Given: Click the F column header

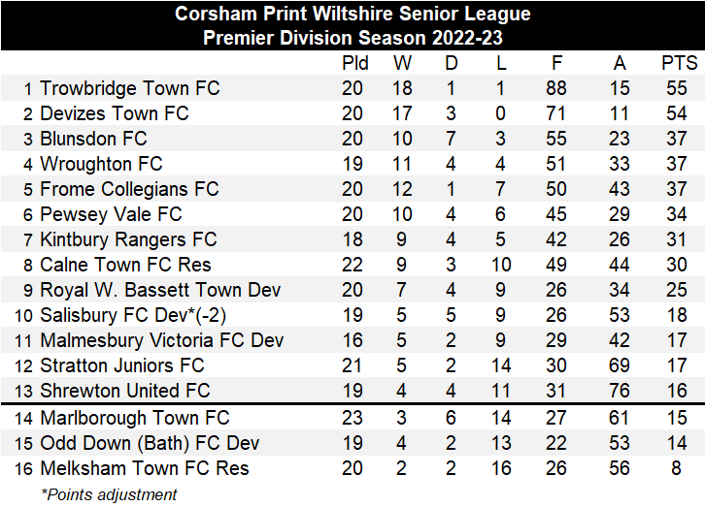Looking at the screenshot, I should coord(556,63).
